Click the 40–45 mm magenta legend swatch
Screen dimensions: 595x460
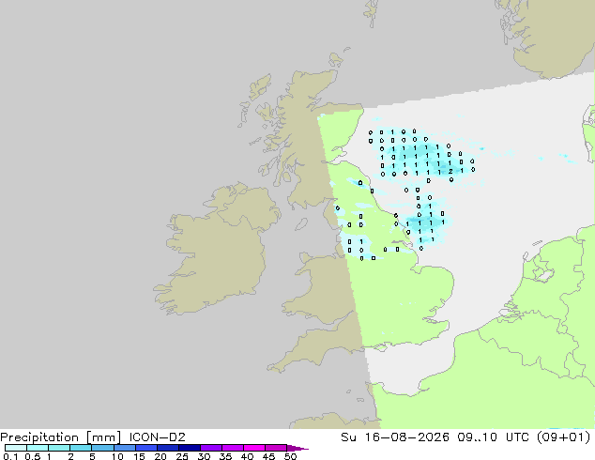254,448
